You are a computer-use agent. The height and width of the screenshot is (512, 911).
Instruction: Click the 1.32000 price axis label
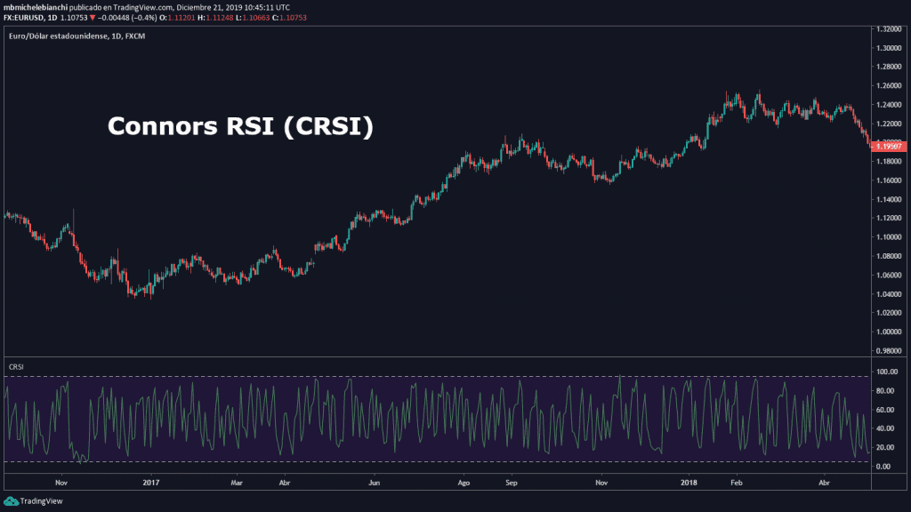tap(890, 29)
